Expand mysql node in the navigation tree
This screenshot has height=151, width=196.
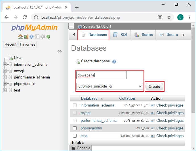(x=5, y=71)
